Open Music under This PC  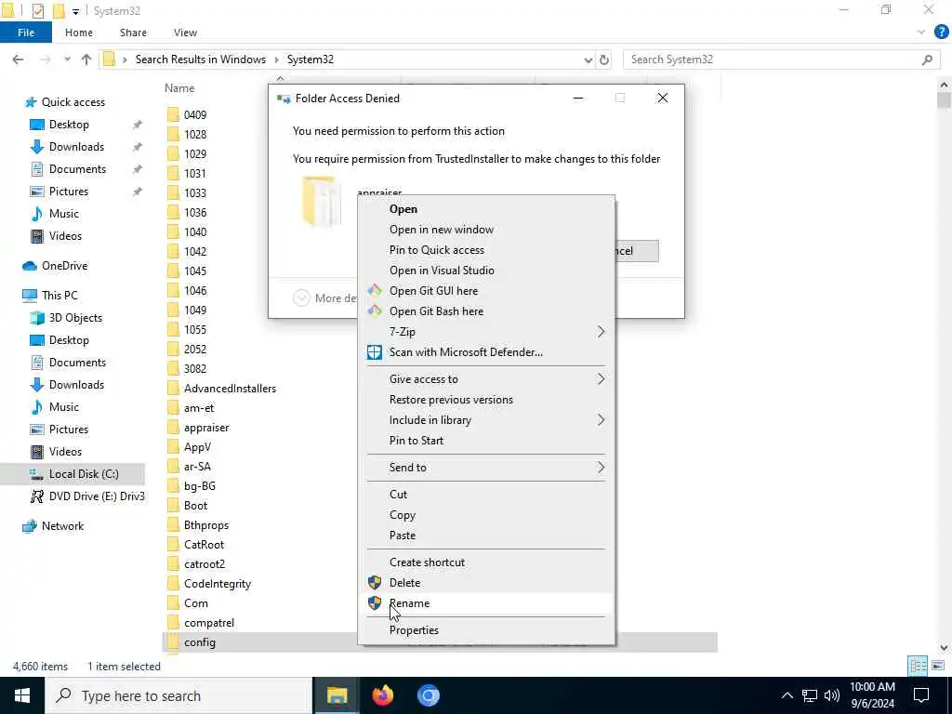(x=64, y=407)
